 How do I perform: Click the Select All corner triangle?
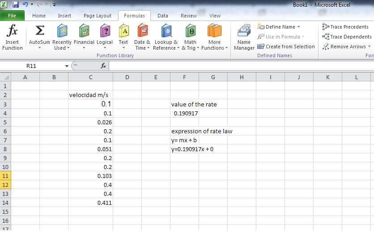(x=5, y=77)
